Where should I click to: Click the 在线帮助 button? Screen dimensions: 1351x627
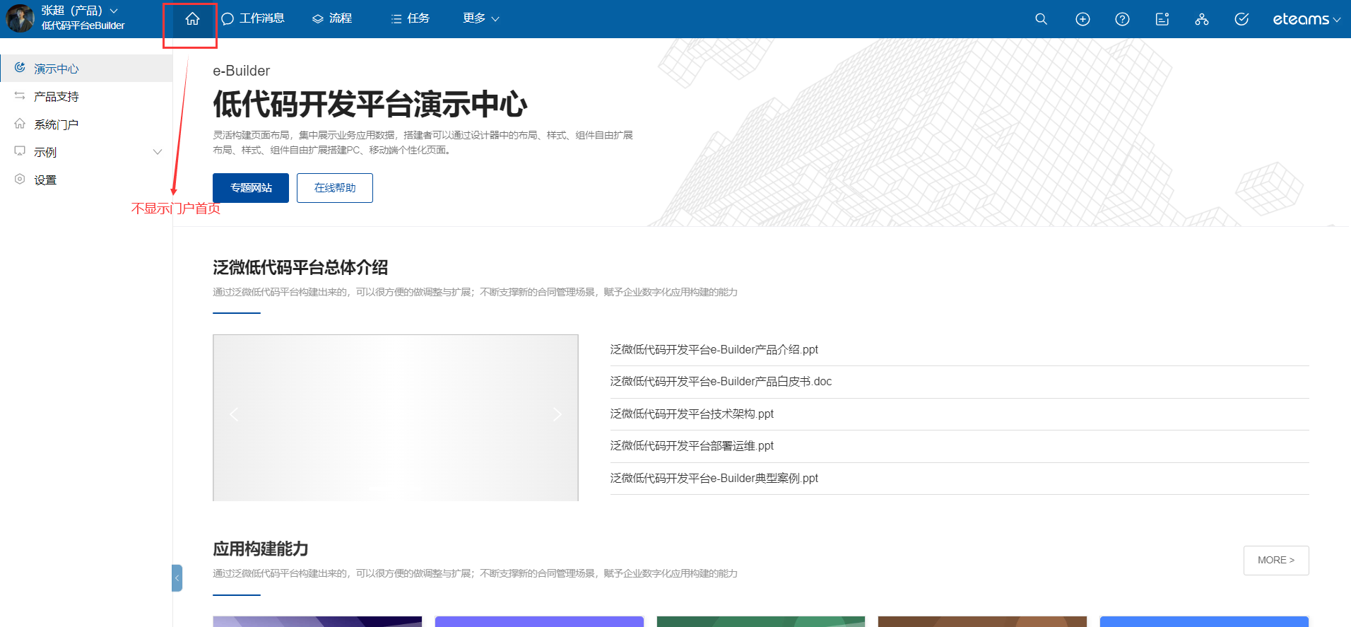click(x=335, y=188)
